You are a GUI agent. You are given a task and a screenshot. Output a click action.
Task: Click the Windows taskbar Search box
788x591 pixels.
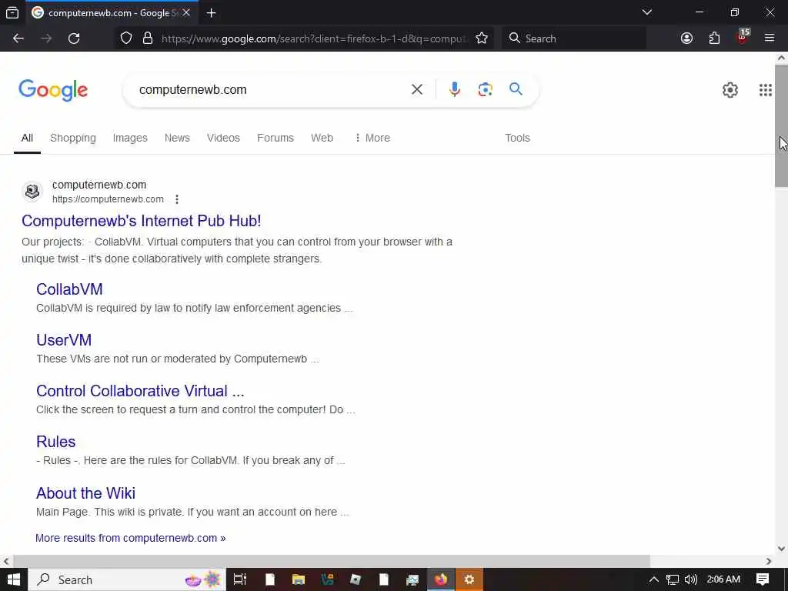tap(127, 579)
